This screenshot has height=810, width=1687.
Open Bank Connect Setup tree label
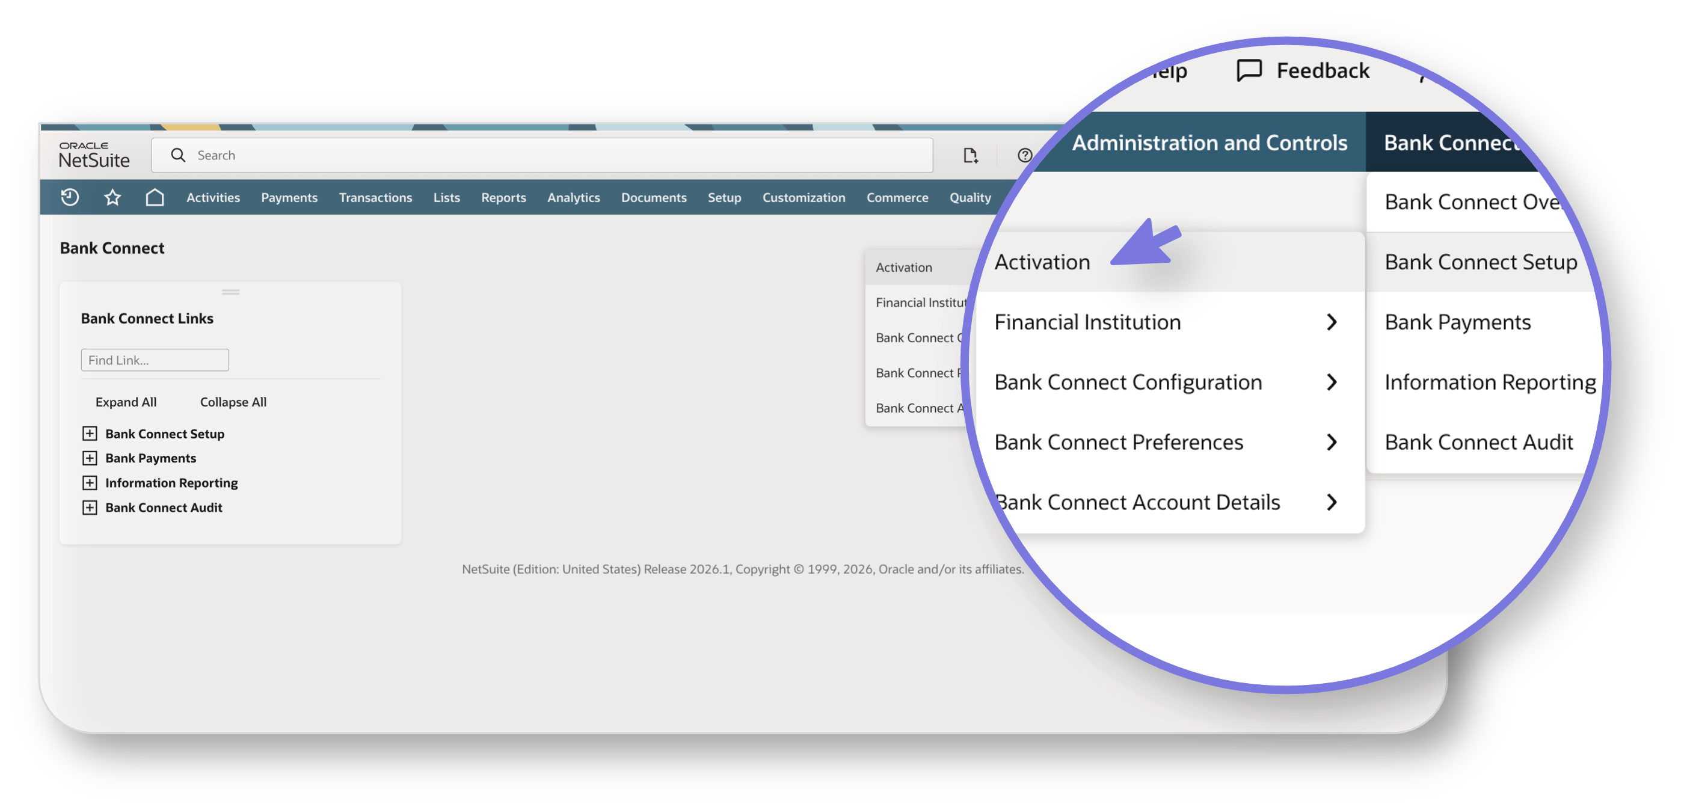coord(165,434)
